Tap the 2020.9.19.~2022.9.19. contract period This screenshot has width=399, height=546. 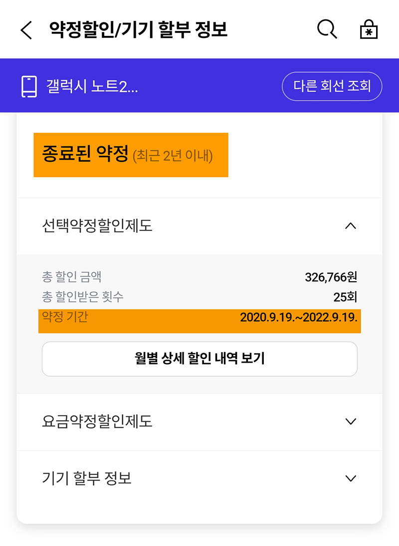click(x=299, y=318)
